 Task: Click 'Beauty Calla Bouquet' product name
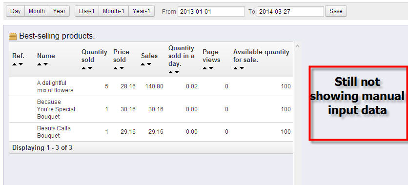pyautogui.click(x=54, y=132)
